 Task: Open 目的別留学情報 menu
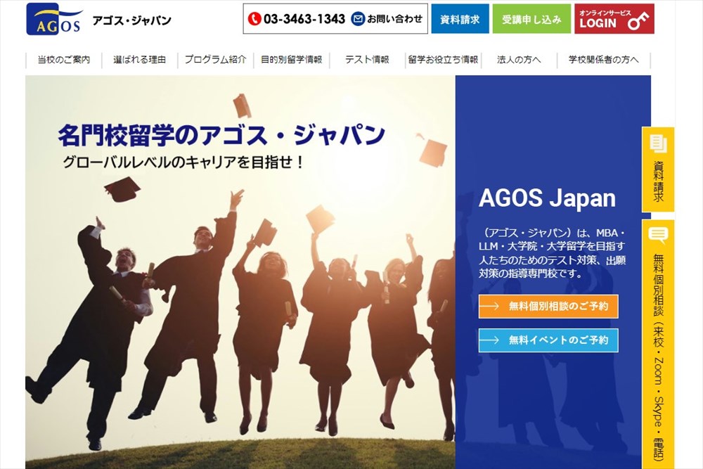[x=292, y=60]
